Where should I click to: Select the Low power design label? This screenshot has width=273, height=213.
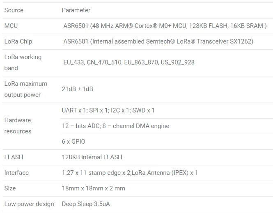pos(29,204)
